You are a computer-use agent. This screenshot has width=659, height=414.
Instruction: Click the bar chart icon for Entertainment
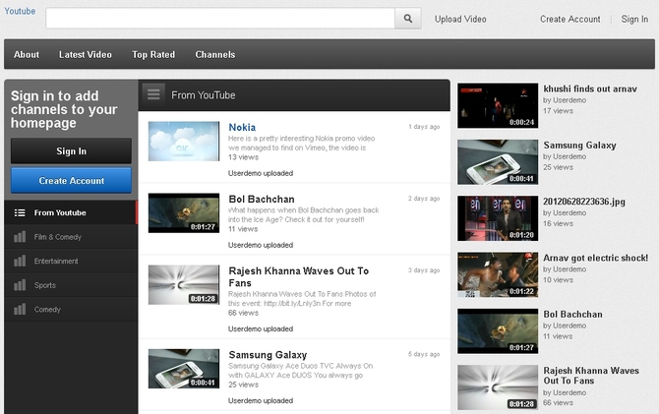coord(20,261)
